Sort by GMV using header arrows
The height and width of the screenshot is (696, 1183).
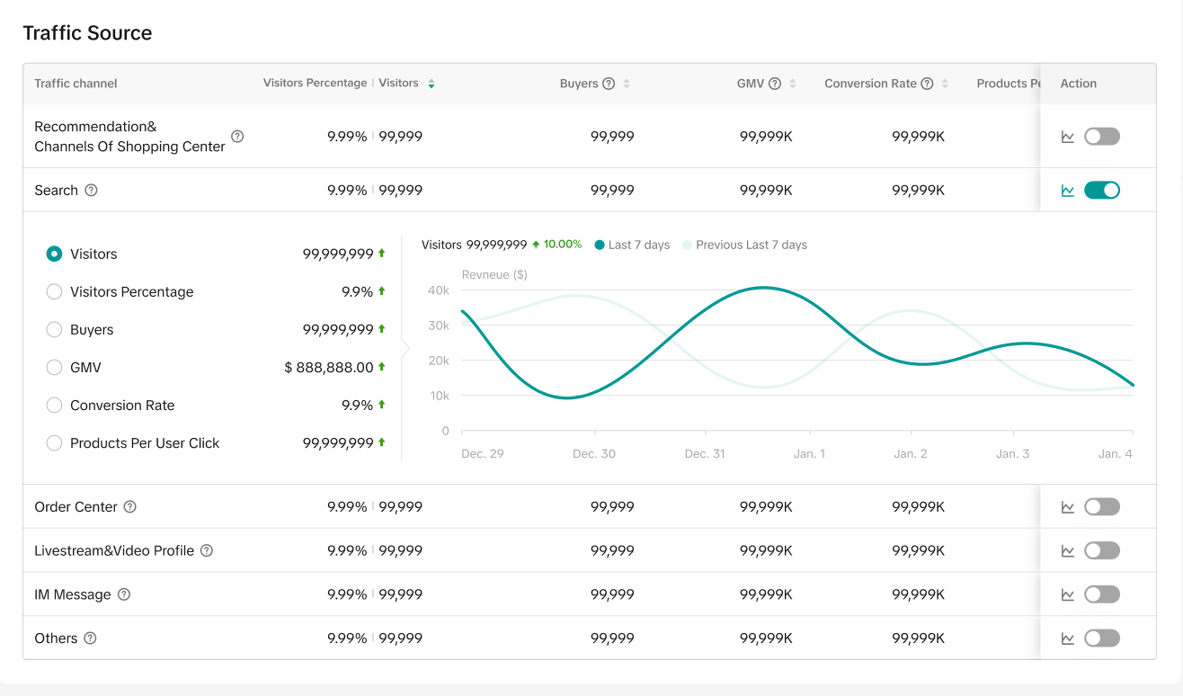pyautogui.click(x=793, y=84)
